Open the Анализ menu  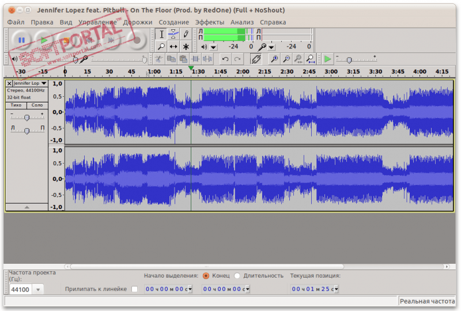tap(242, 22)
